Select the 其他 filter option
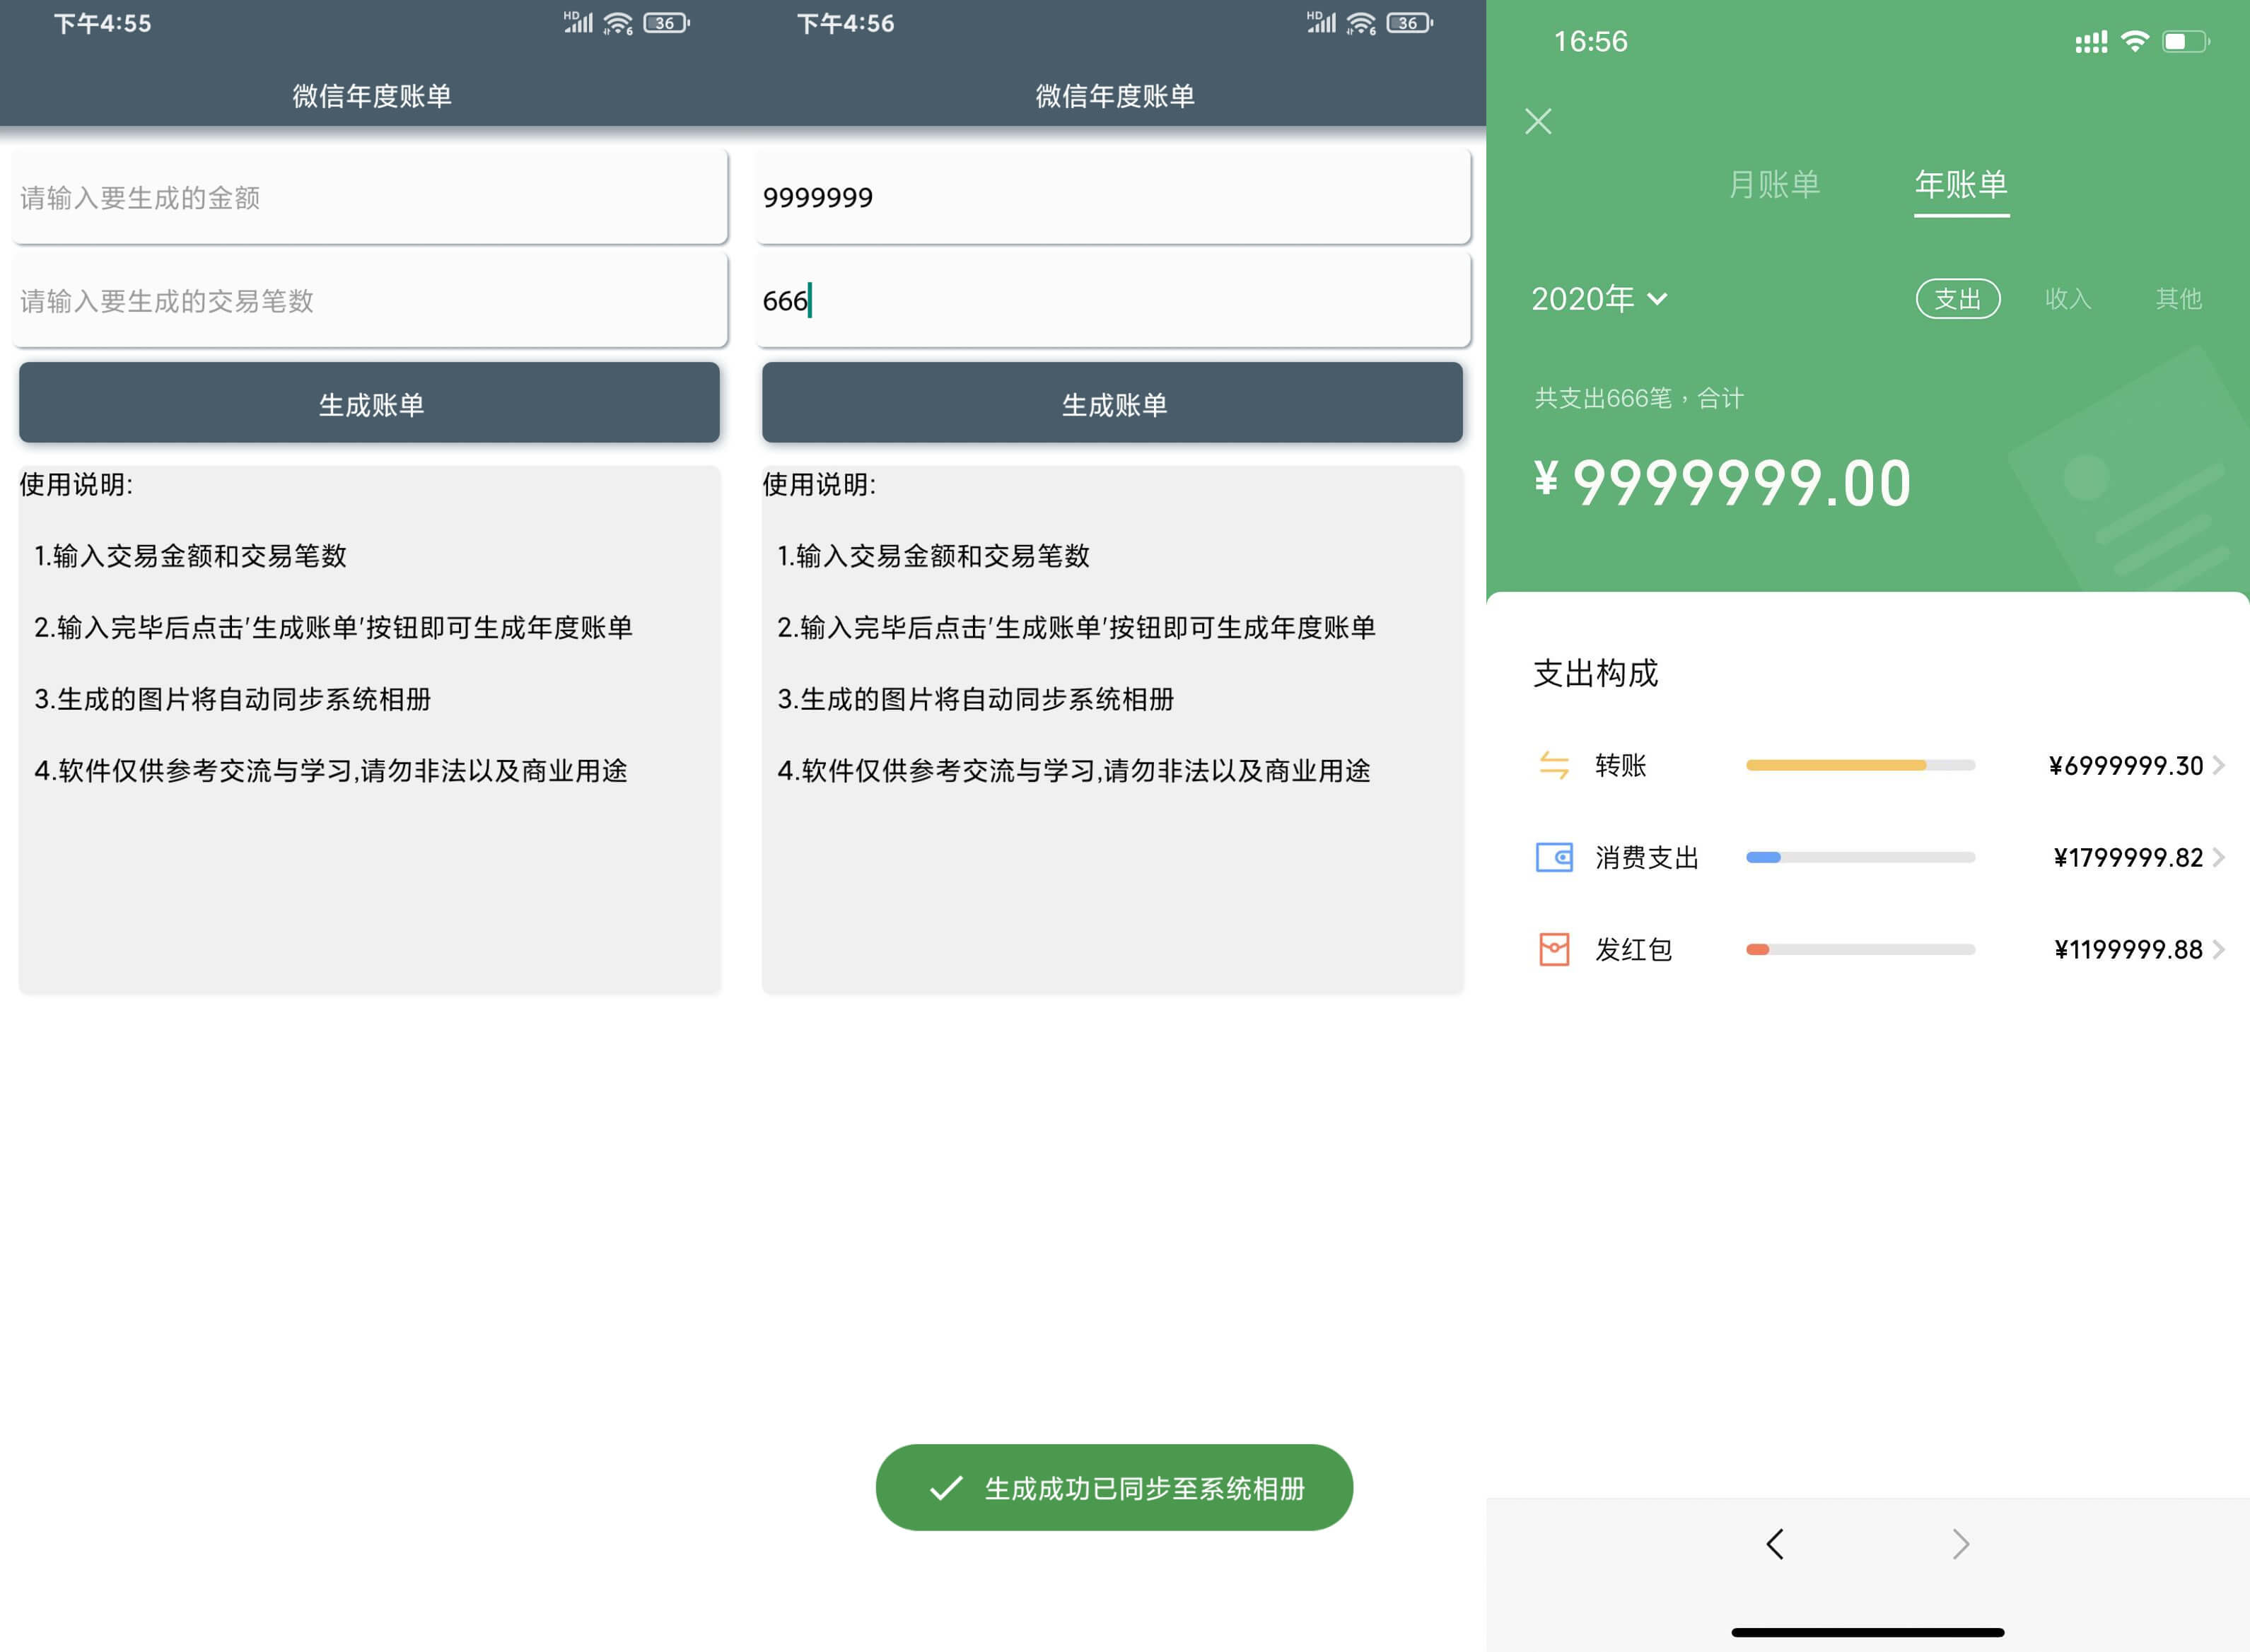Image resolution: width=2250 pixels, height=1652 pixels. point(2178,299)
